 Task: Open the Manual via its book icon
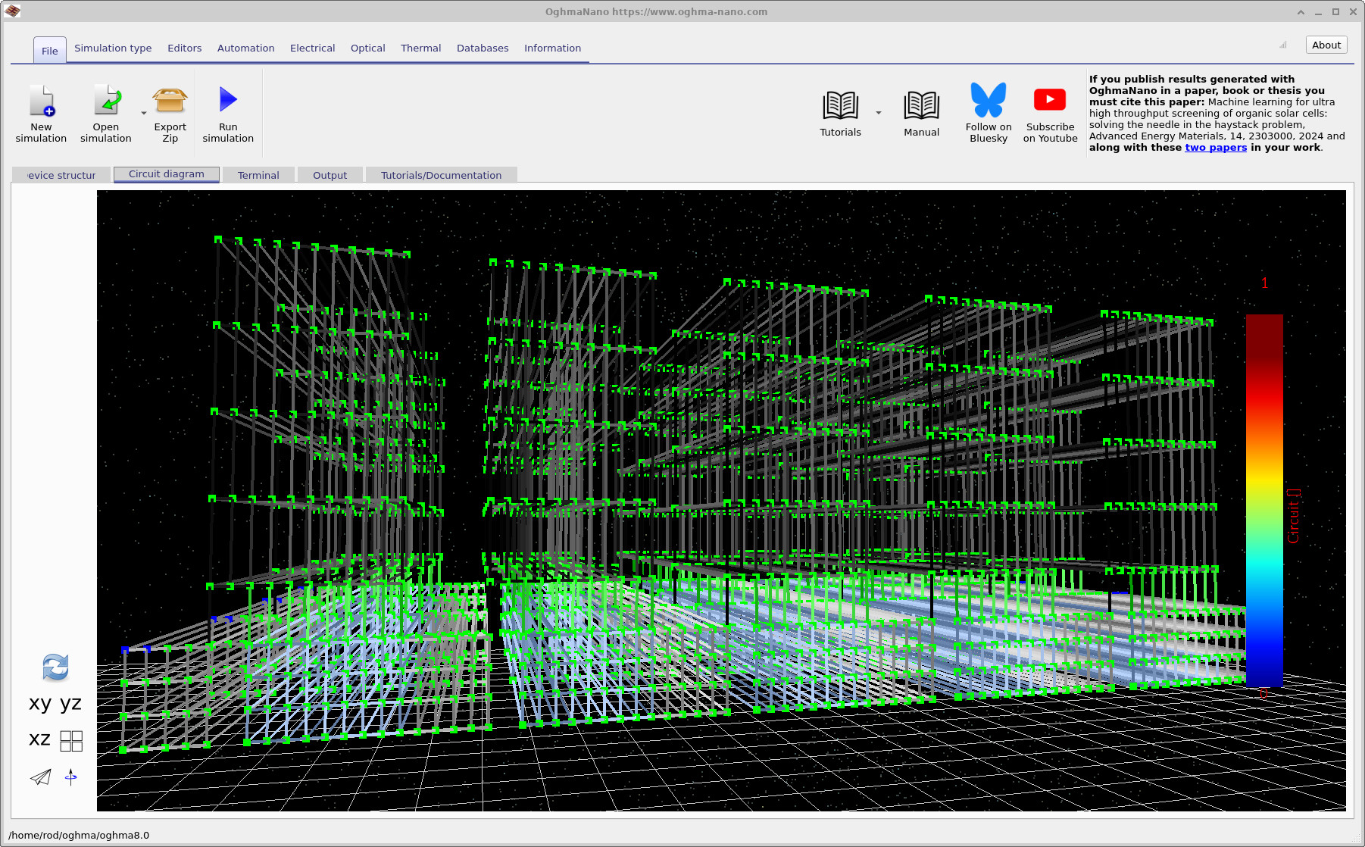click(920, 105)
